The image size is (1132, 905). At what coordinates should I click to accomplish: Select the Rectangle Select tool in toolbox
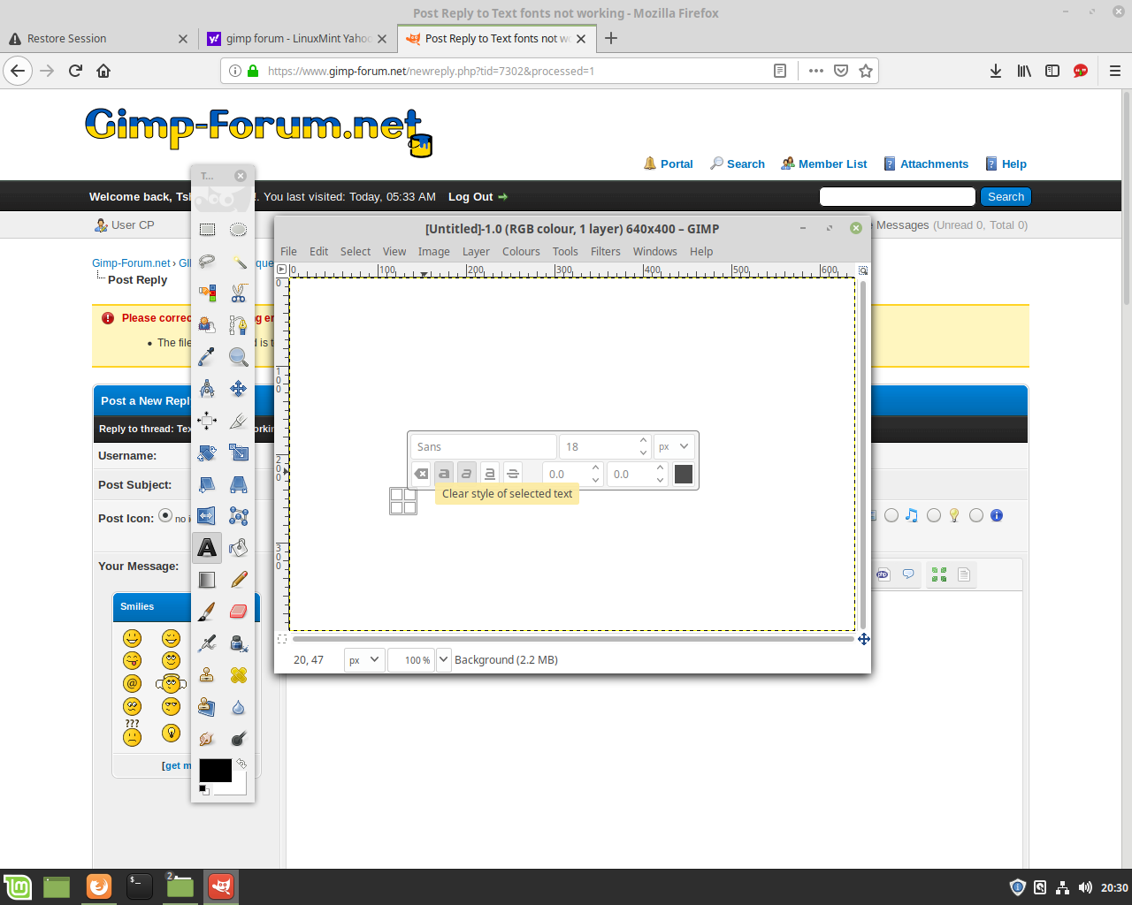[207, 230]
